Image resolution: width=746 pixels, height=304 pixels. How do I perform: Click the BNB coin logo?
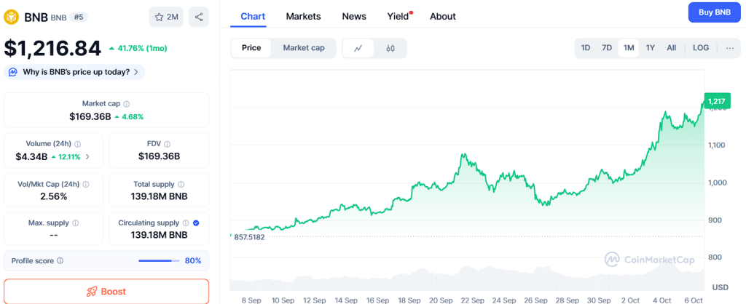tap(11, 16)
